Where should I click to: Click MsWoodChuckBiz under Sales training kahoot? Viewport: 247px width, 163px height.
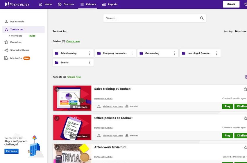click(x=103, y=99)
